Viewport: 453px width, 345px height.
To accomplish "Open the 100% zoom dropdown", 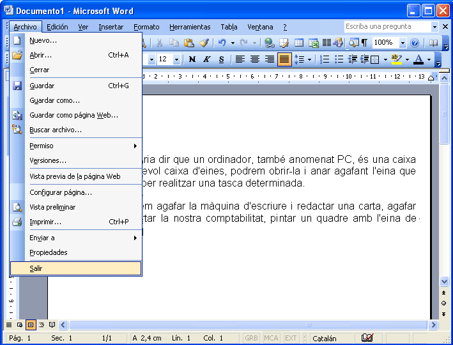I will pos(403,43).
